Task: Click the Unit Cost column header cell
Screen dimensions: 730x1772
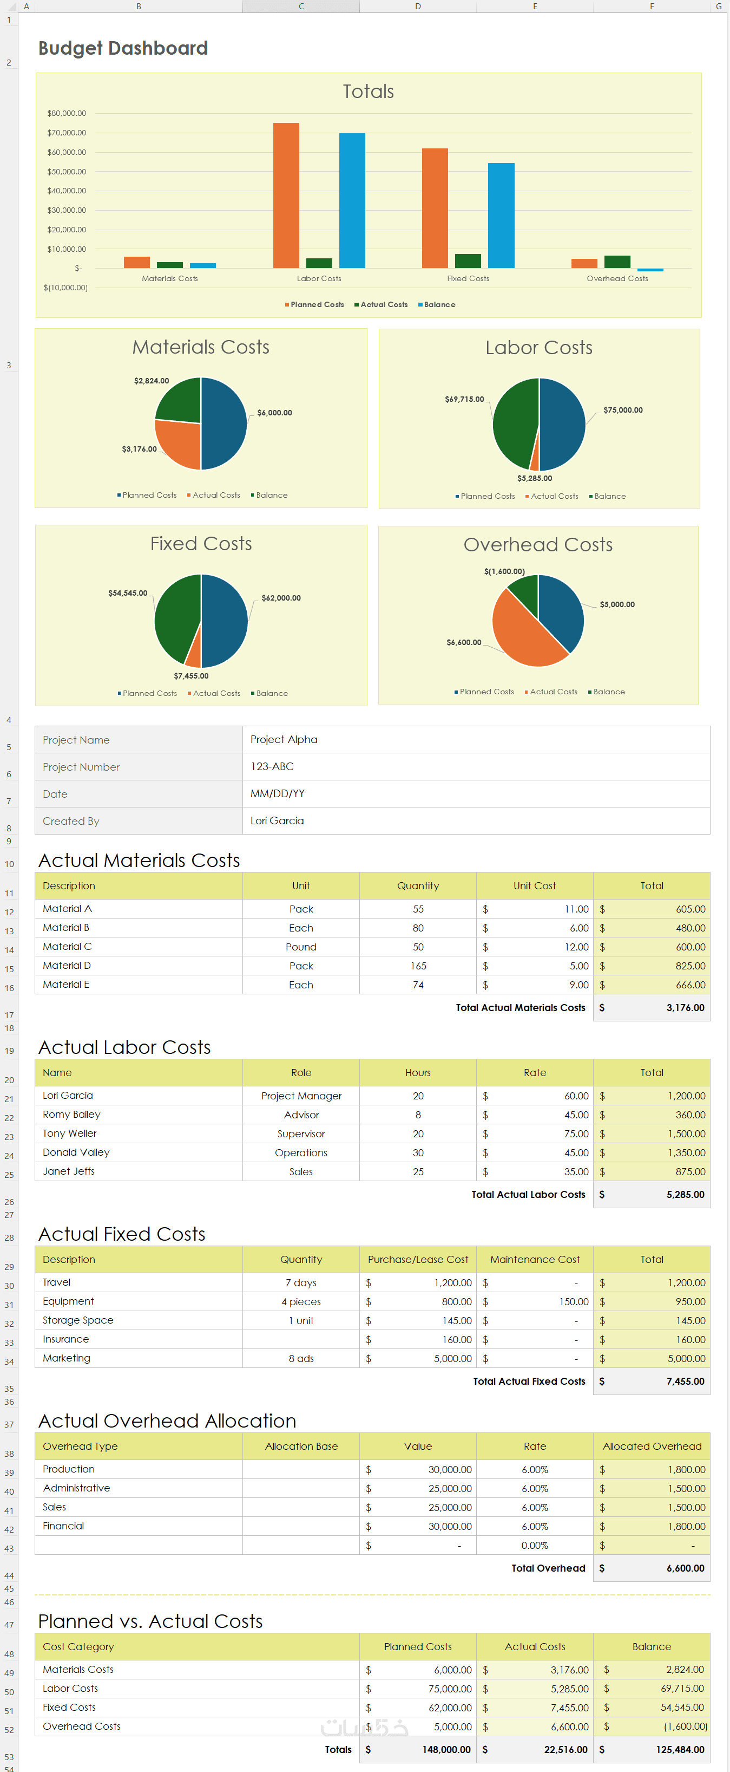Action: point(535,886)
